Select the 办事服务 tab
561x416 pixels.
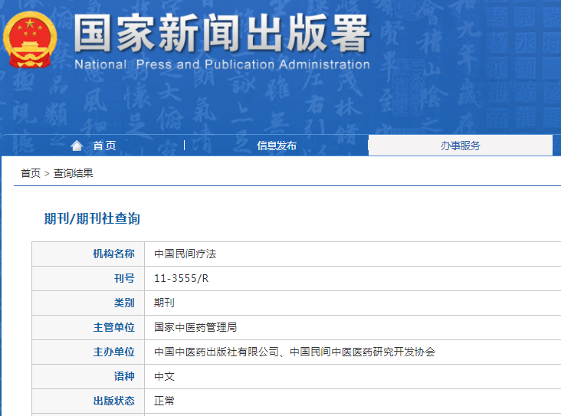pyautogui.click(x=461, y=146)
